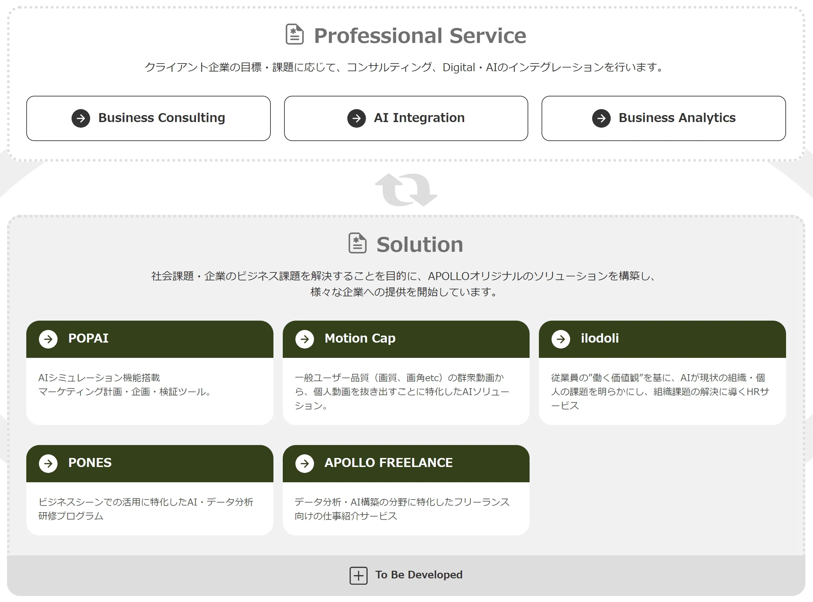
Task: Click the Motion Cap arrow circle icon
Action: (305, 339)
